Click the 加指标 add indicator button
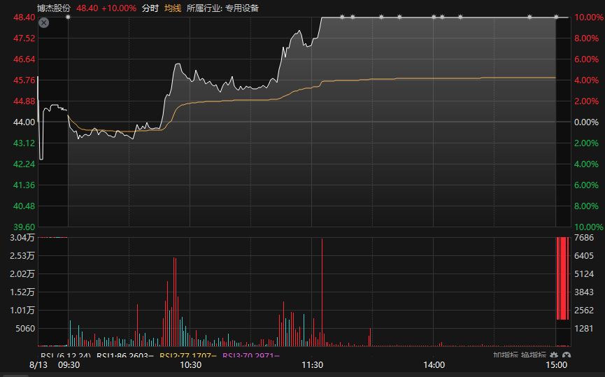The width and height of the screenshot is (605, 377). click(x=505, y=355)
